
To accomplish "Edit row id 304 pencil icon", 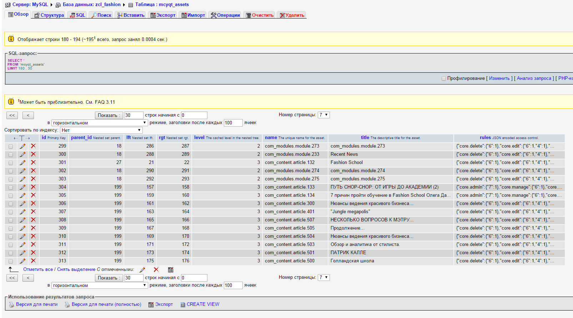I will pyautogui.click(x=22, y=187).
